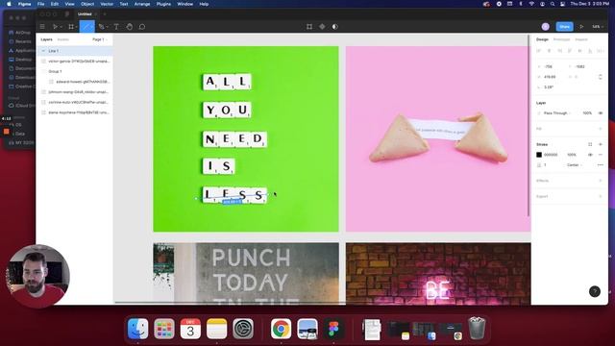The width and height of the screenshot is (615, 346).
Task: Click the Align top icon
Action: (570, 51)
